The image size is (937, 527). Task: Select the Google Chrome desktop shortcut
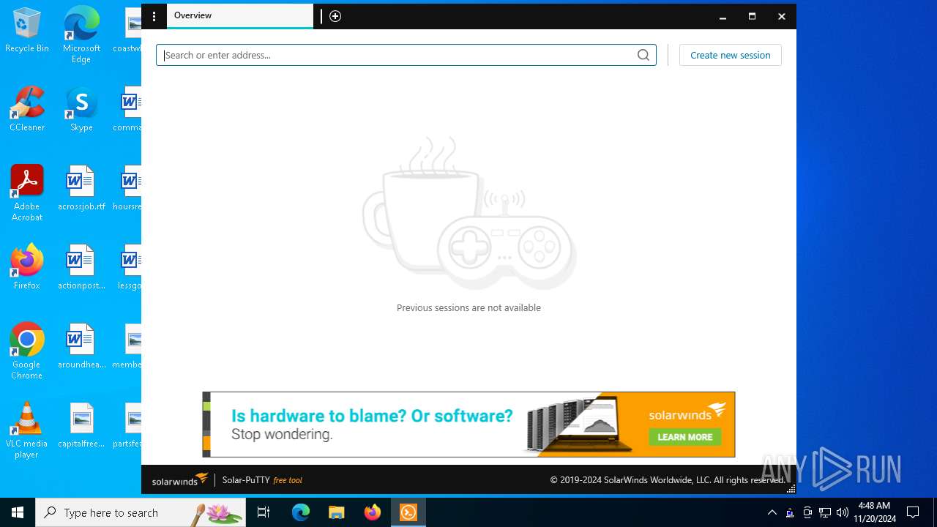[x=27, y=351]
